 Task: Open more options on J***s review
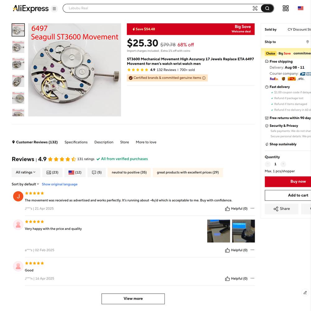click(252, 208)
